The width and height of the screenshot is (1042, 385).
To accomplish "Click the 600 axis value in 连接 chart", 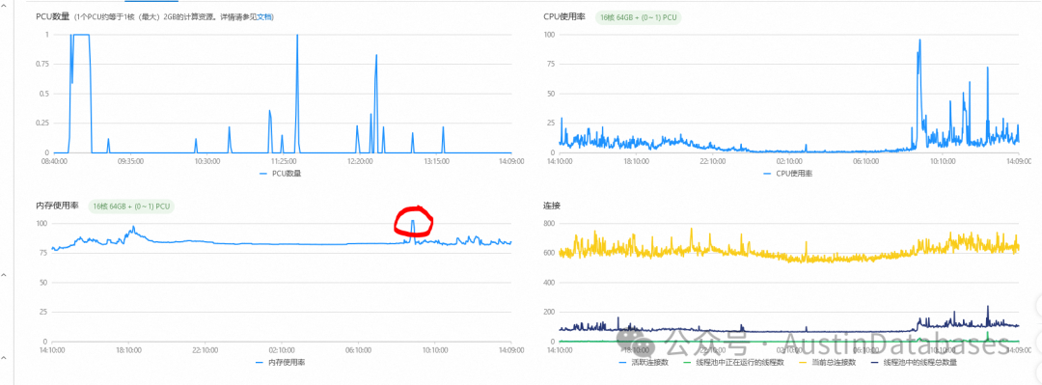I will pos(549,253).
